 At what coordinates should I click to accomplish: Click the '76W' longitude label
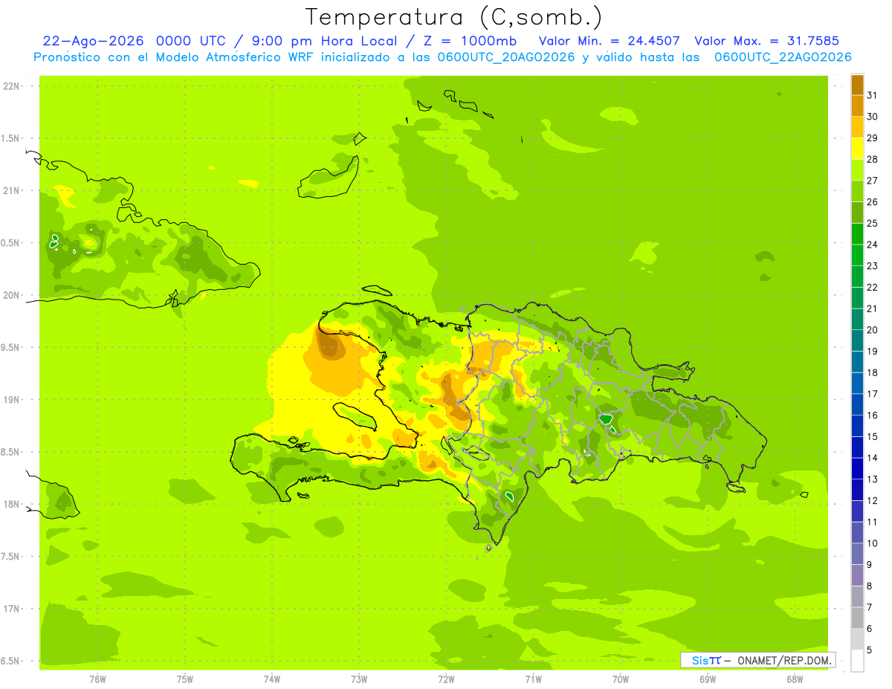point(97,679)
